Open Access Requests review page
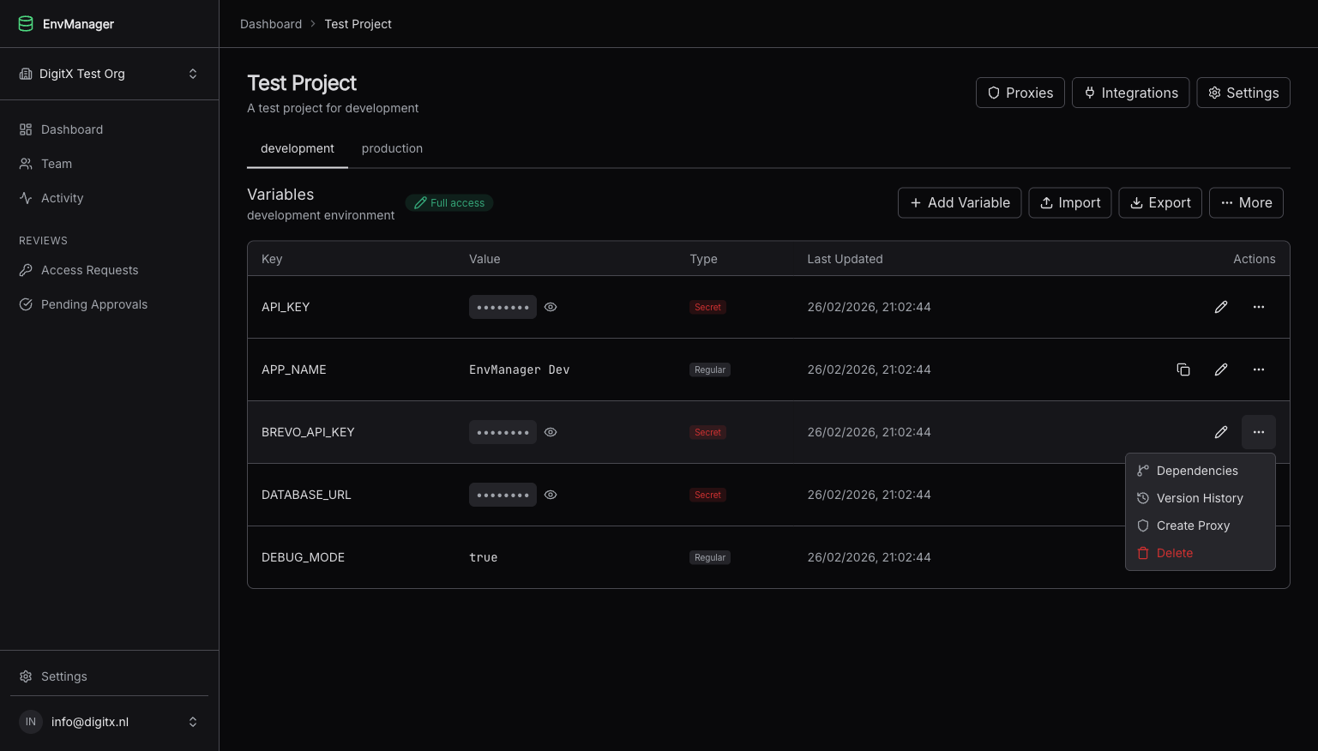Viewport: 1318px width, 751px height. [x=109, y=270]
